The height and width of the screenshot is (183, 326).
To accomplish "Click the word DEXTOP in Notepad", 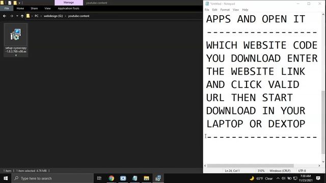I will (287, 124).
